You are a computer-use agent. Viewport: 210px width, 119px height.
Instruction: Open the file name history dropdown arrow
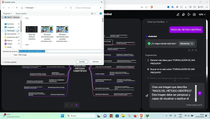[x=102, y=51]
